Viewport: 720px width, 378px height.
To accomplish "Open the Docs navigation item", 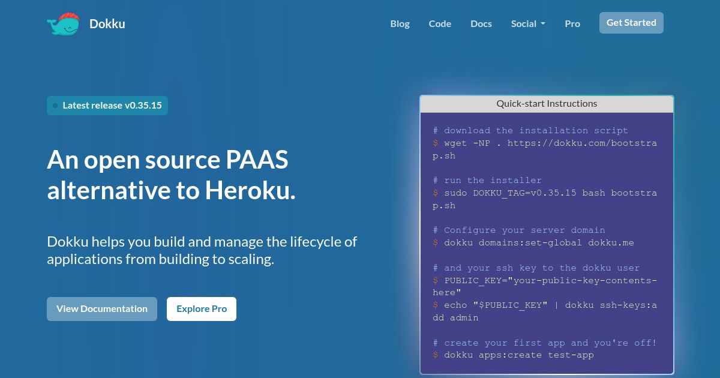I will click(481, 23).
